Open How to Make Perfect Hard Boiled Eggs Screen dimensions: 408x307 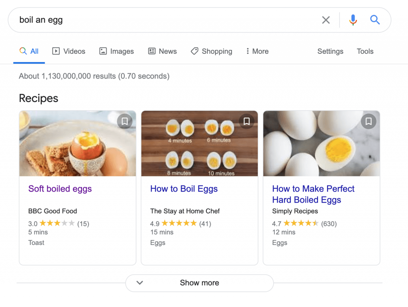tap(313, 194)
